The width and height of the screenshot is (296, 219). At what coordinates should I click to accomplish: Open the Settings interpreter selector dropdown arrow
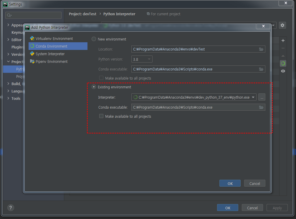[x=273, y=25]
